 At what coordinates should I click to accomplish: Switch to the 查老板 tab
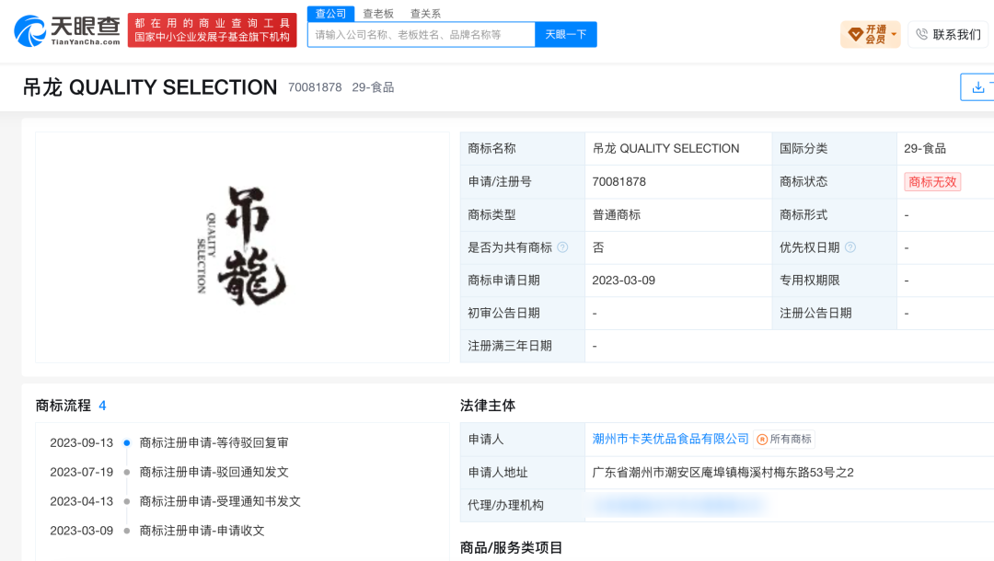[378, 13]
